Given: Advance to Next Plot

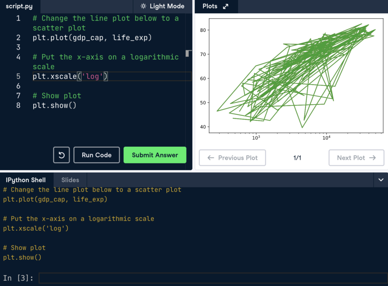Looking at the screenshot, I should [x=356, y=158].
